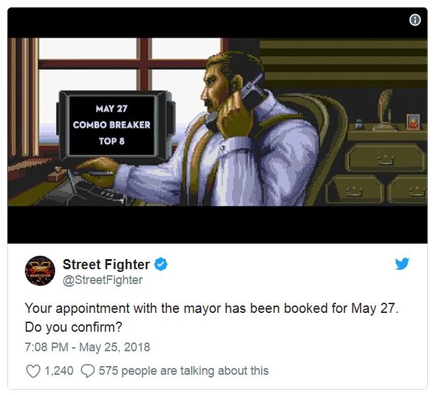Screen dimensions: 434x395
Task: Click the 1,240 likes count
Action: coord(59,371)
